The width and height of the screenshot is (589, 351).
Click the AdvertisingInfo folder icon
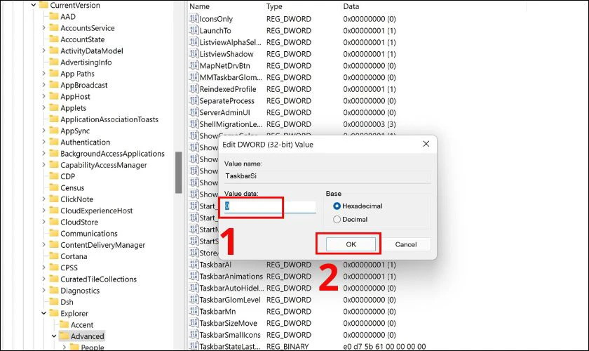click(x=54, y=62)
